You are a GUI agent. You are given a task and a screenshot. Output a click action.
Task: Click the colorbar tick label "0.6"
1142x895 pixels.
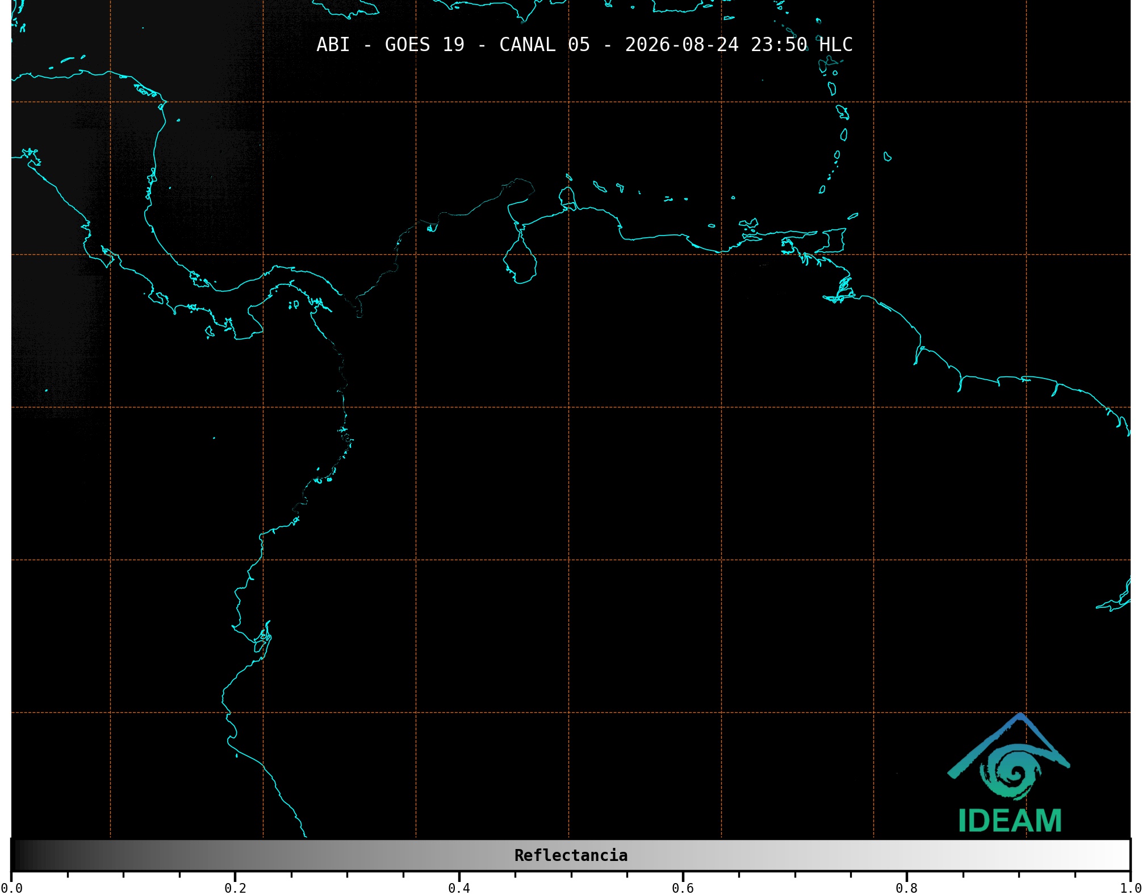pos(683,888)
